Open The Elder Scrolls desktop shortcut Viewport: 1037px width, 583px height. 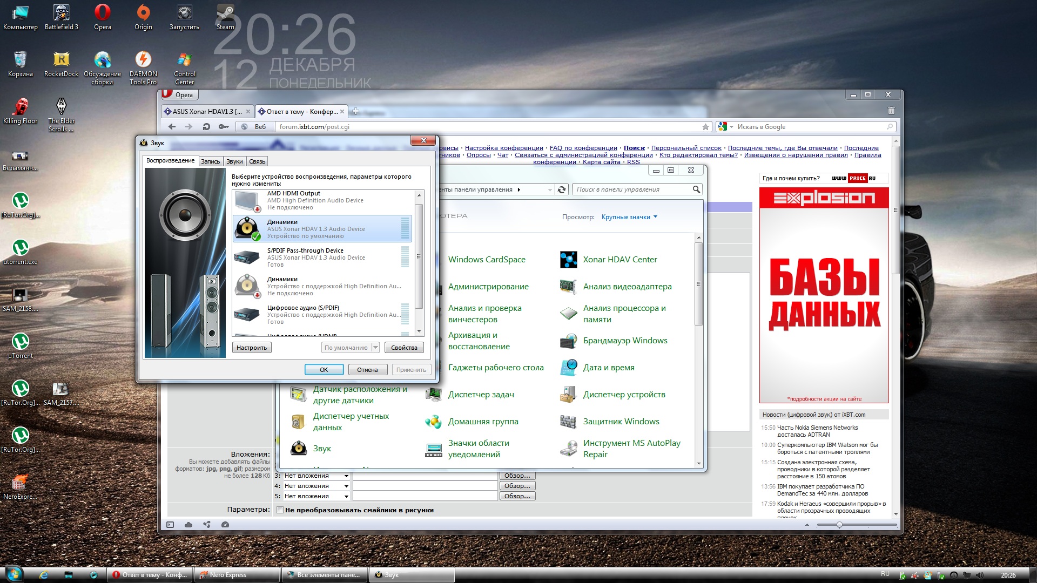pyautogui.click(x=62, y=114)
